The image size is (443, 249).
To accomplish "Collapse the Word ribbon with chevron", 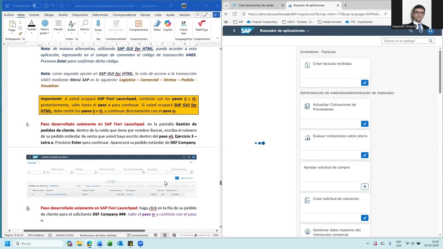I will coord(217,38).
